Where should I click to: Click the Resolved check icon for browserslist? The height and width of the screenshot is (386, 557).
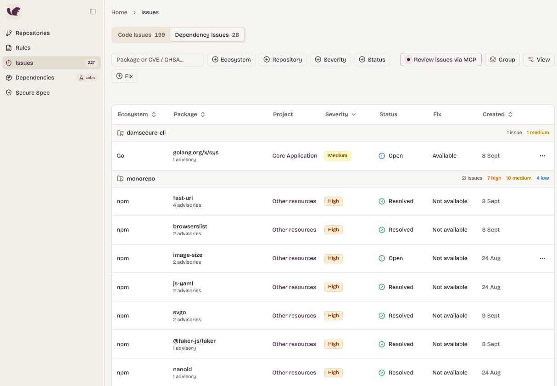tap(382, 230)
